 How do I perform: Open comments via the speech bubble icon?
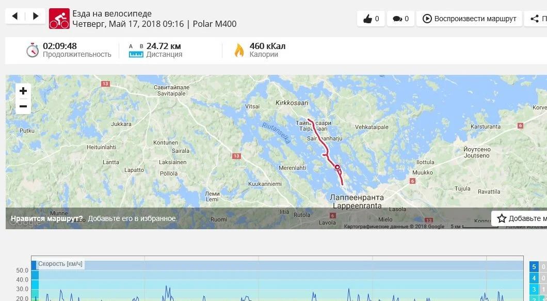click(401, 19)
